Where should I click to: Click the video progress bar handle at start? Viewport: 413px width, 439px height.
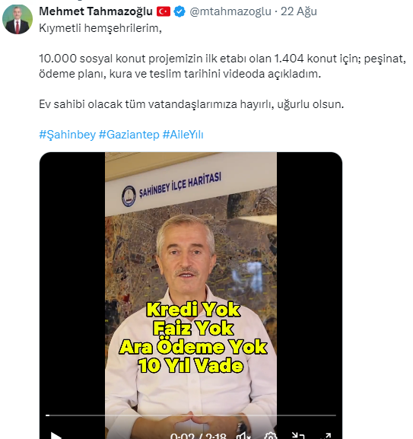(x=48, y=415)
